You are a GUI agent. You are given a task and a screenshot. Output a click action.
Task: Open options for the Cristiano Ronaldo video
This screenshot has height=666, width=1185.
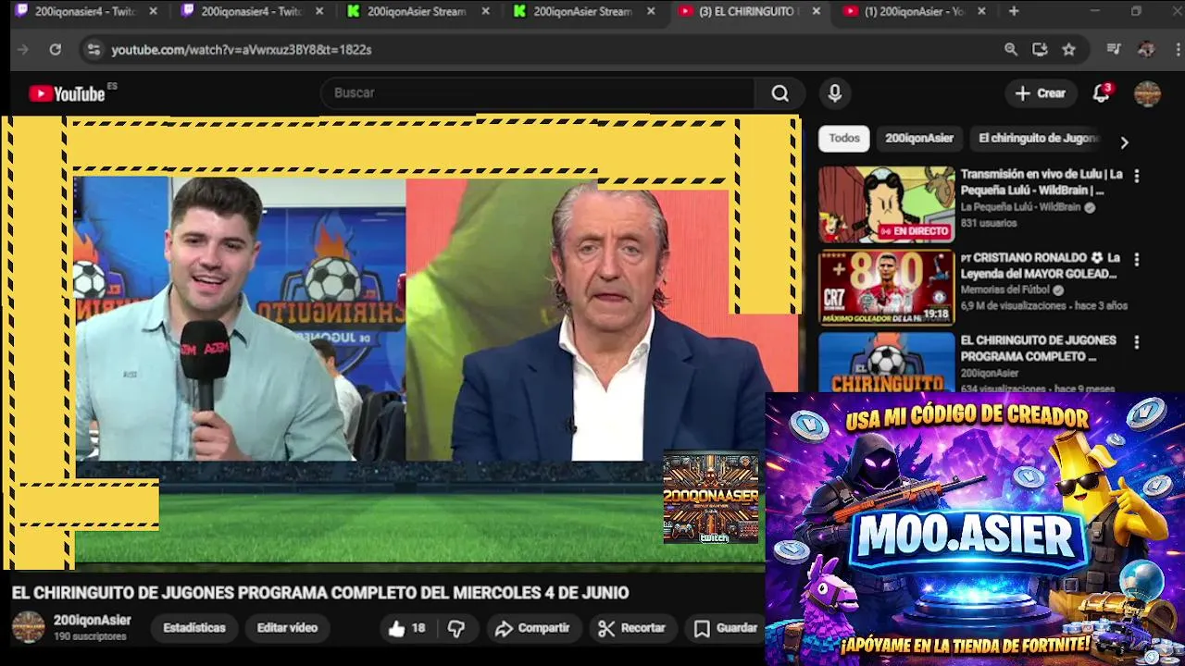[x=1137, y=260]
